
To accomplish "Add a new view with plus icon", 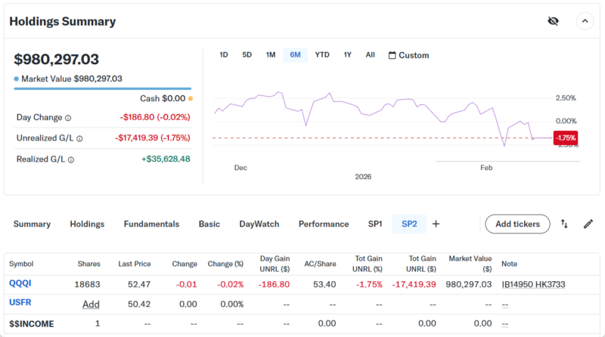I will [436, 224].
